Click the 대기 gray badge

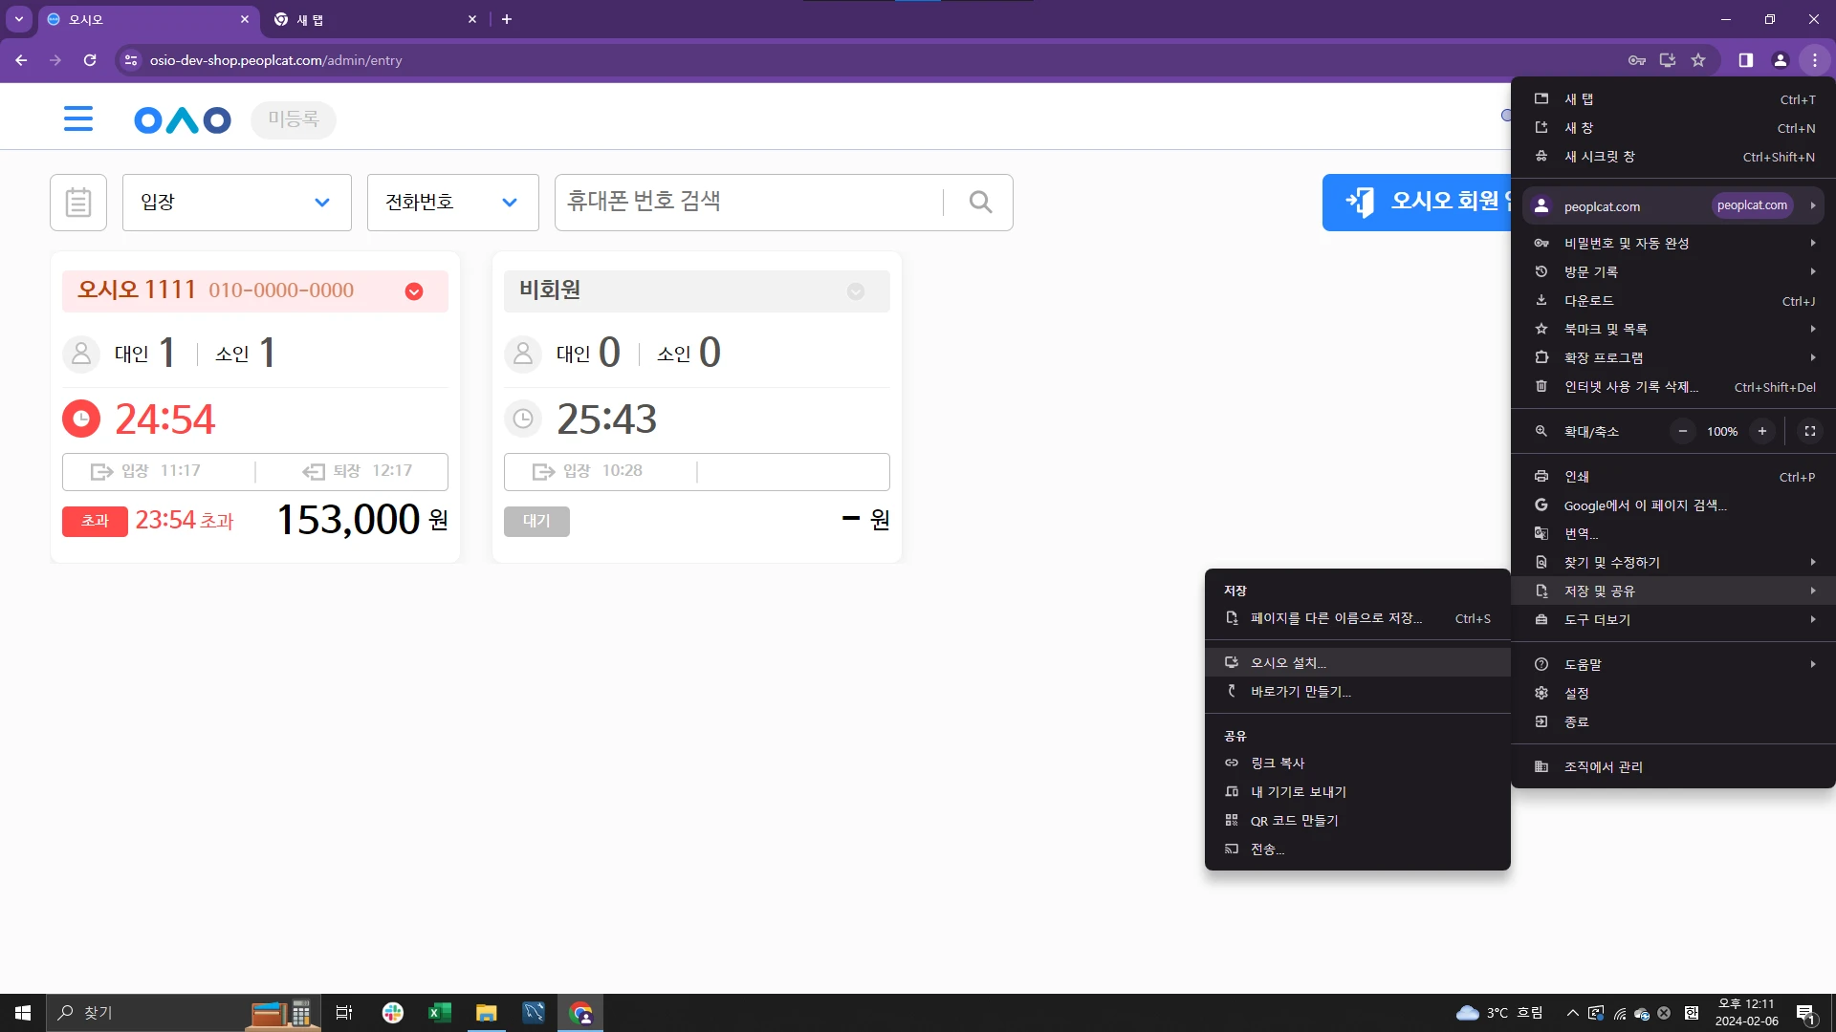(x=536, y=521)
